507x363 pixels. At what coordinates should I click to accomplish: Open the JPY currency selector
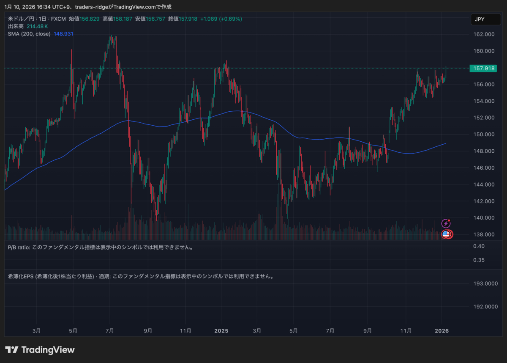[486, 19]
